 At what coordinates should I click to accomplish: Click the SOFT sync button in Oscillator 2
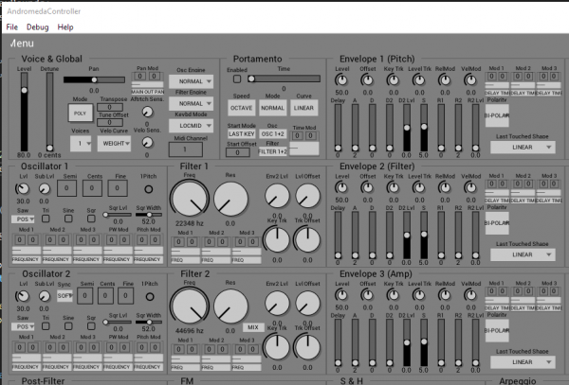[64, 295]
